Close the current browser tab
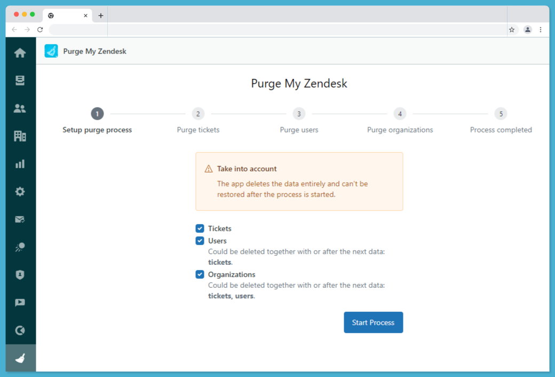The height and width of the screenshot is (377, 555). pyautogui.click(x=85, y=15)
